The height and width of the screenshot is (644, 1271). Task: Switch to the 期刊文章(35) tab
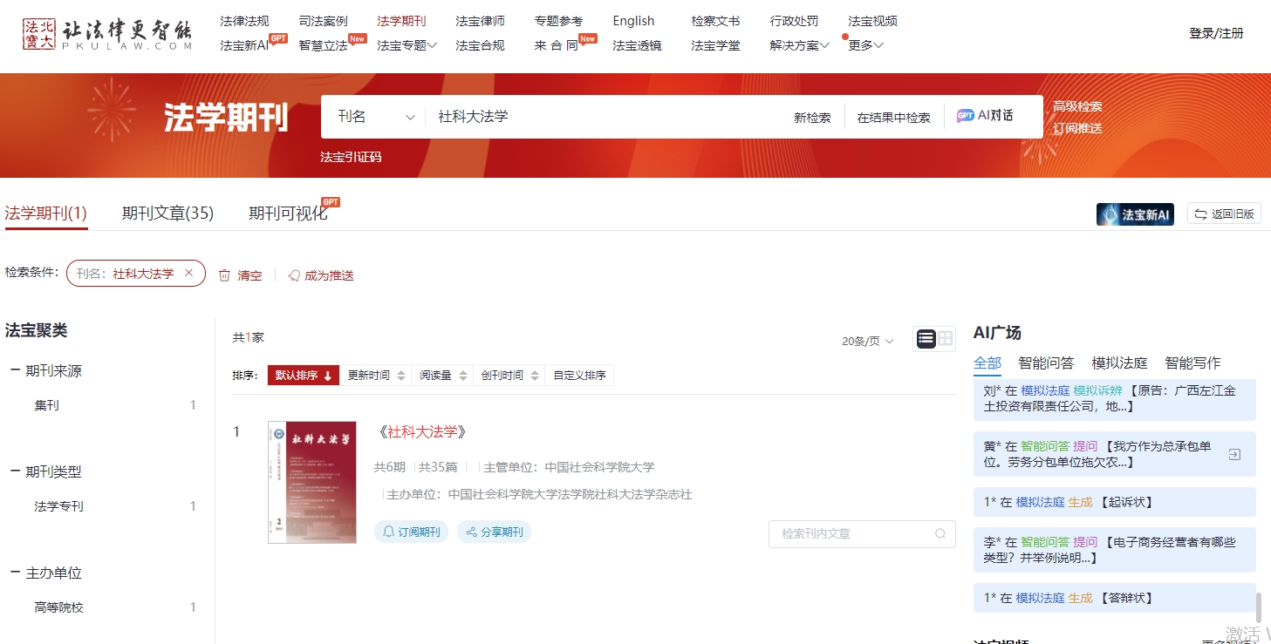(x=167, y=214)
